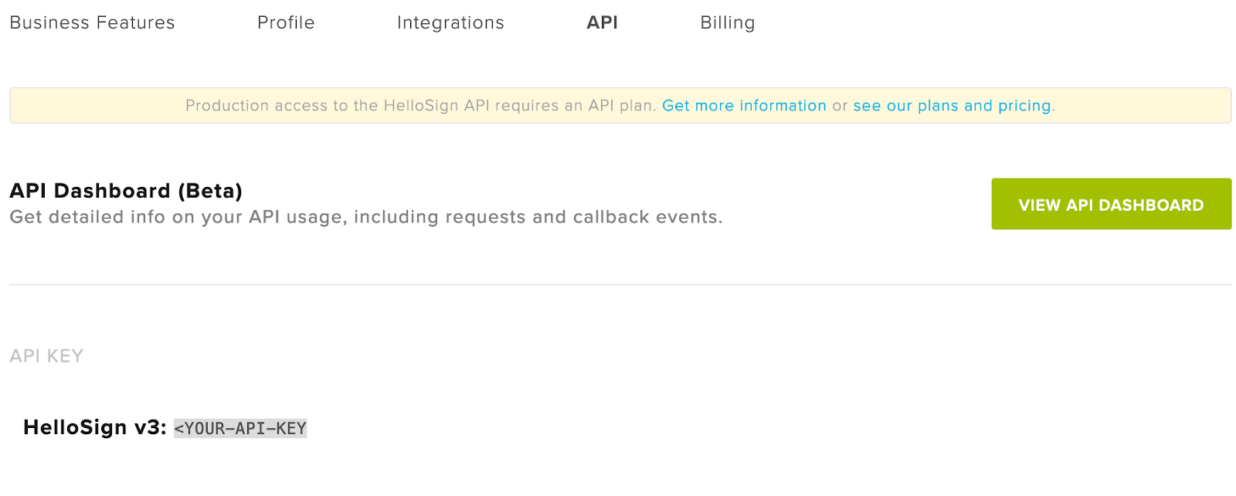Follow the 'Get more information' link
This screenshot has width=1236, height=496.
click(744, 106)
